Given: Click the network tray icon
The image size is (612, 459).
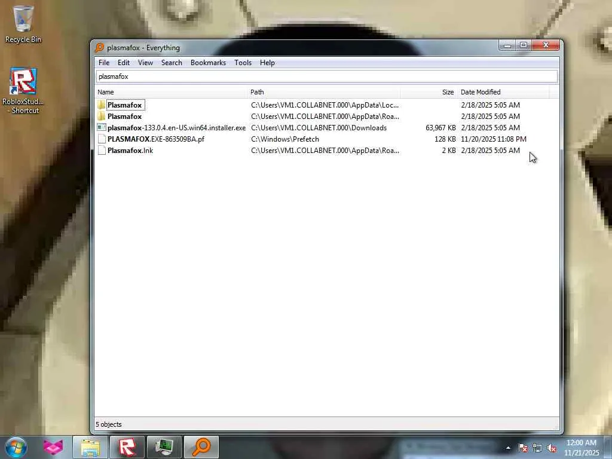Looking at the screenshot, I should tap(537, 448).
